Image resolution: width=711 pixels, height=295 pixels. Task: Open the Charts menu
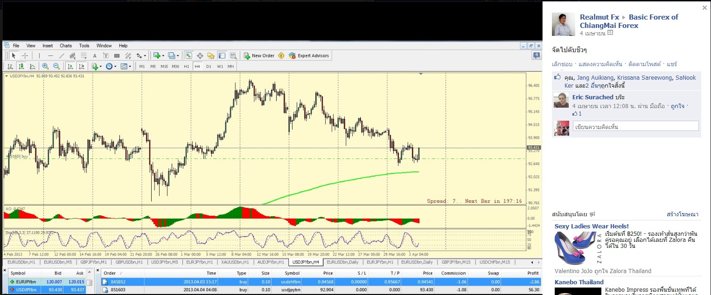point(66,46)
